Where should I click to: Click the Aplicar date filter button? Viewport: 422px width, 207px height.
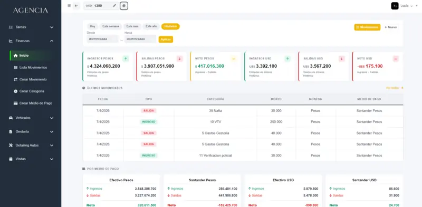click(x=166, y=39)
